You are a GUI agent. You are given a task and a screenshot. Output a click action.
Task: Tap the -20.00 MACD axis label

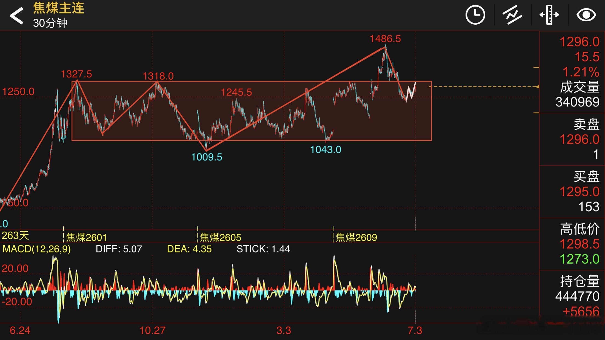pos(17,302)
